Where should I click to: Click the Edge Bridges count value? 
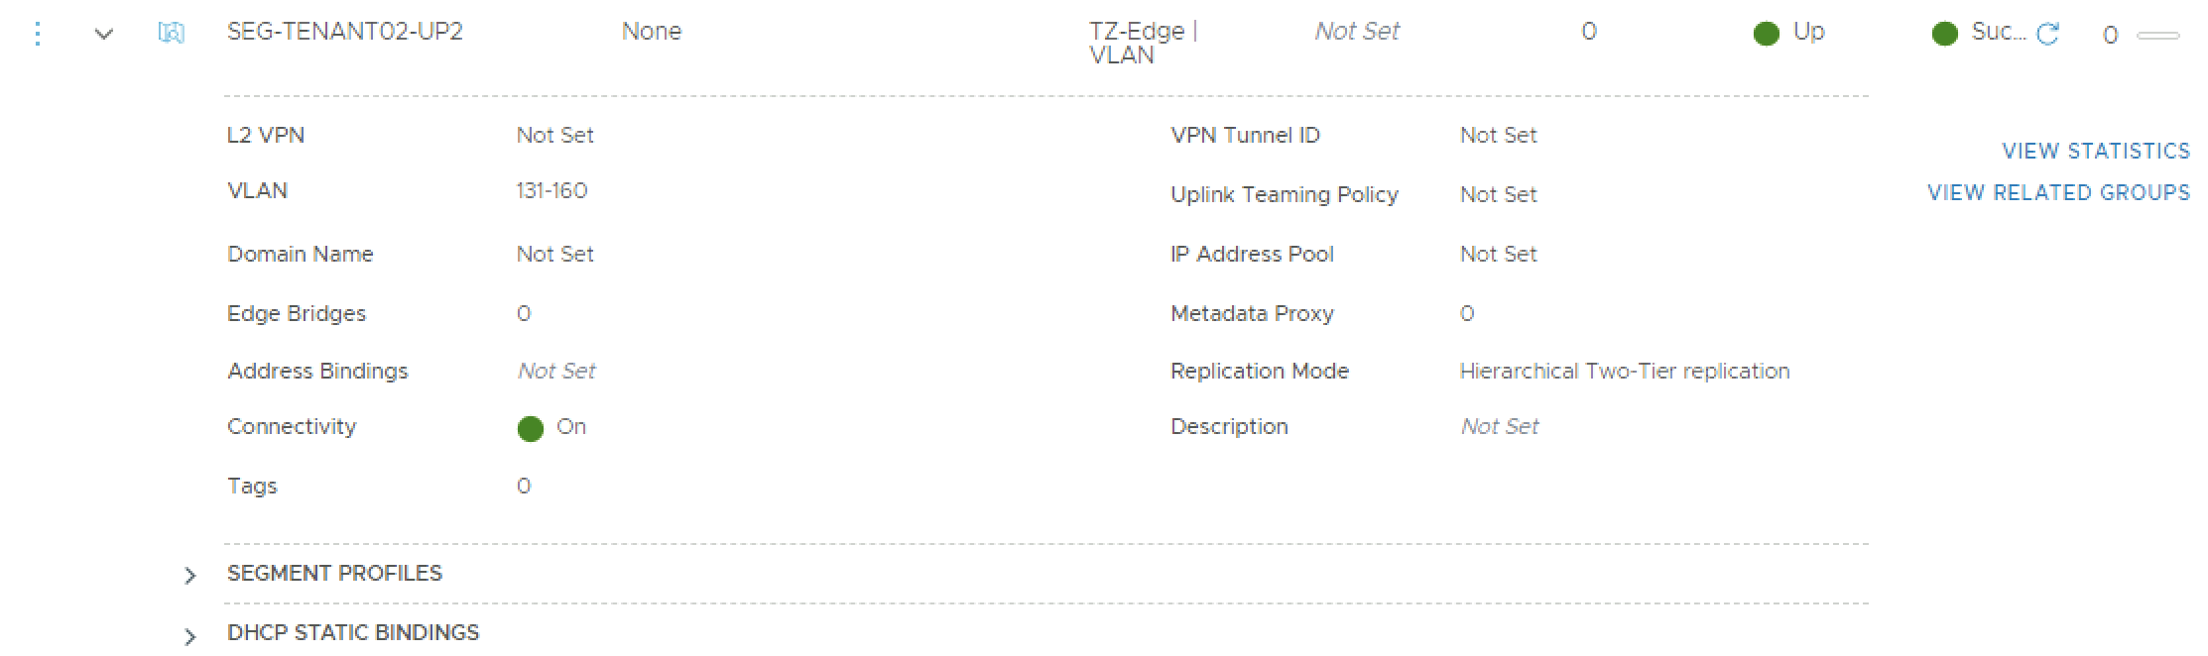[524, 313]
